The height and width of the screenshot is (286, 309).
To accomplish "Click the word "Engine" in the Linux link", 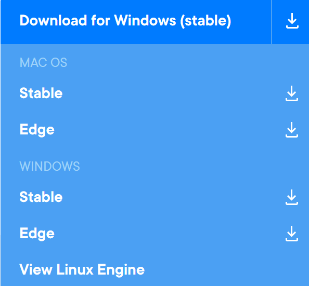I will 121,270.
